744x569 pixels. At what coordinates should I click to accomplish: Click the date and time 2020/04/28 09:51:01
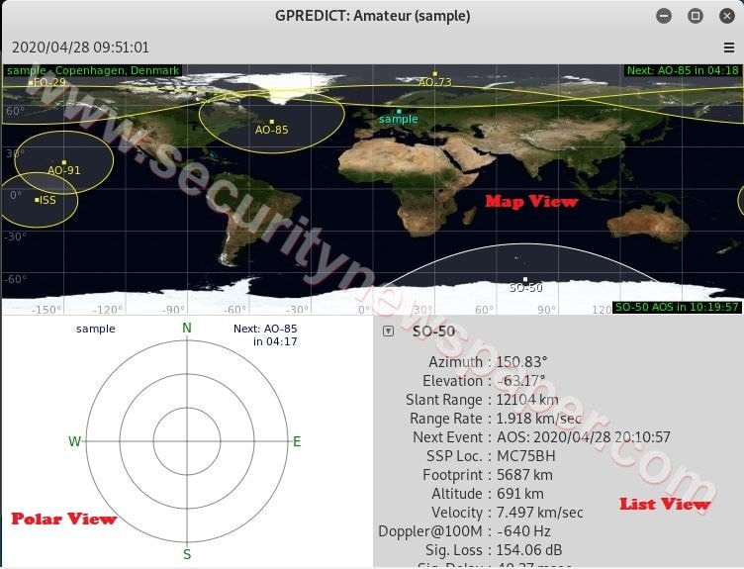click(80, 47)
